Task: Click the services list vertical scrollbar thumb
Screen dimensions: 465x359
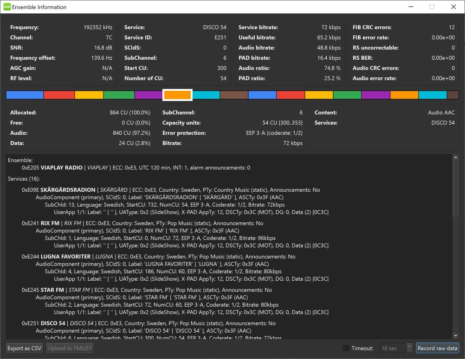Action: (455, 188)
